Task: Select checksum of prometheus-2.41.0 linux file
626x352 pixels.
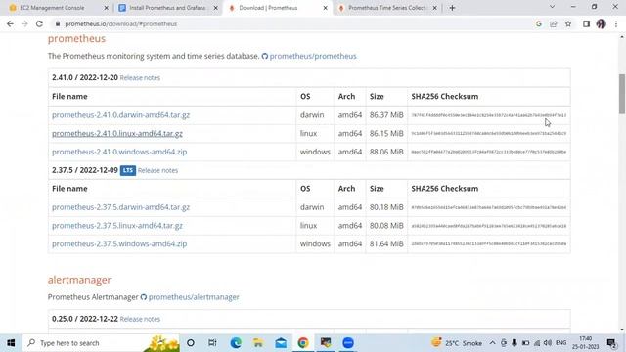Action: [489, 134]
